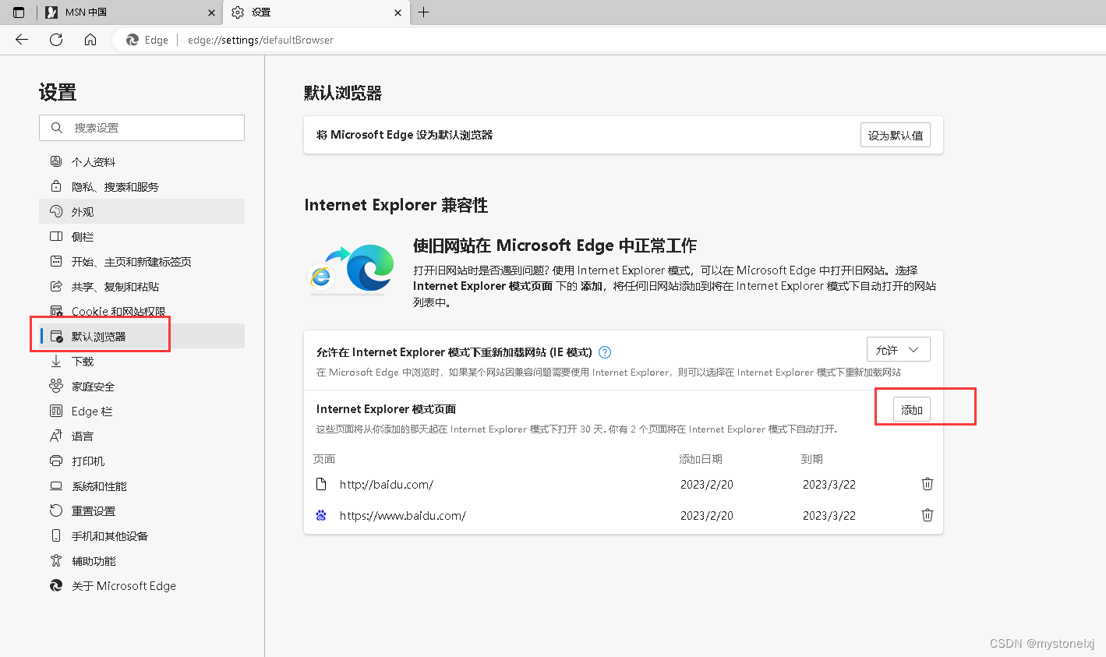The image size is (1106, 657).
Task: Open 重置设置 page
Action: [142, 511]
